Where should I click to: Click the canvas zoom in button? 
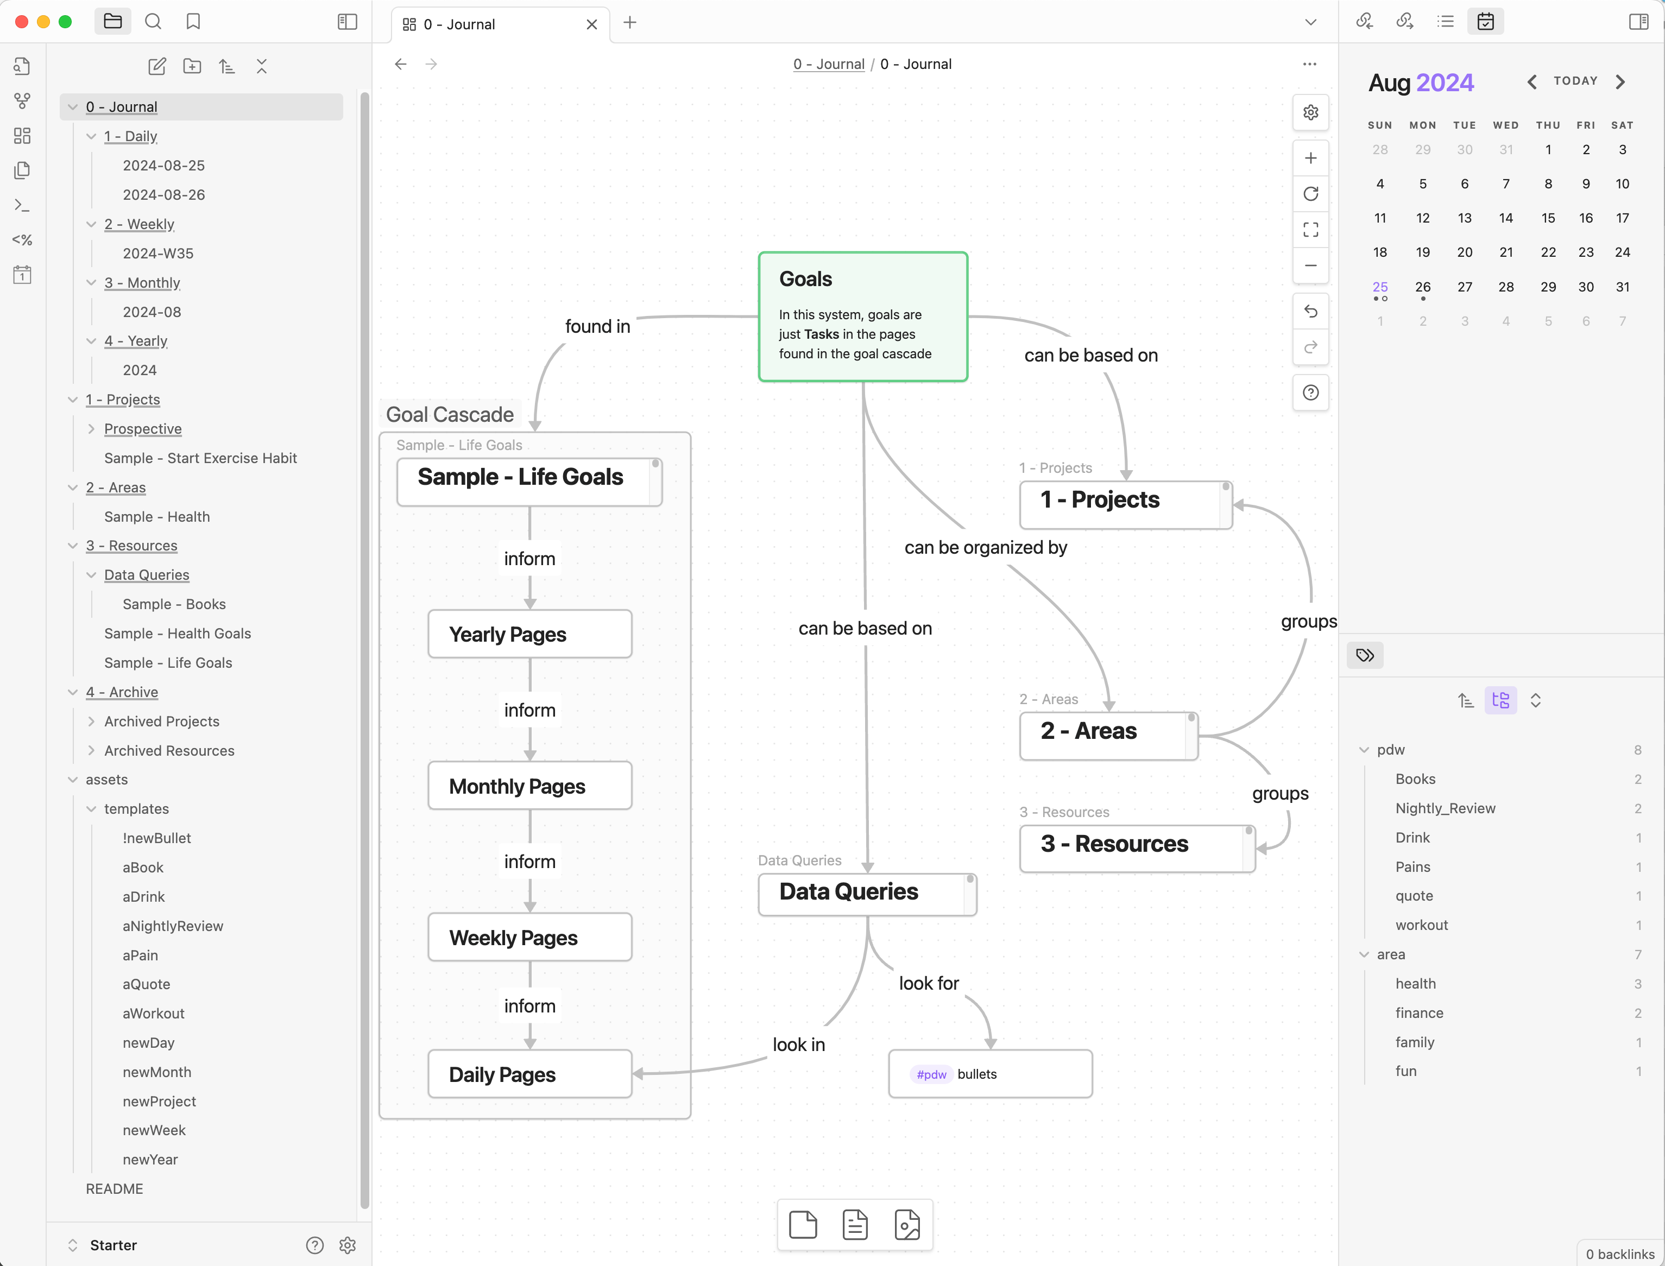point(1310,159)
